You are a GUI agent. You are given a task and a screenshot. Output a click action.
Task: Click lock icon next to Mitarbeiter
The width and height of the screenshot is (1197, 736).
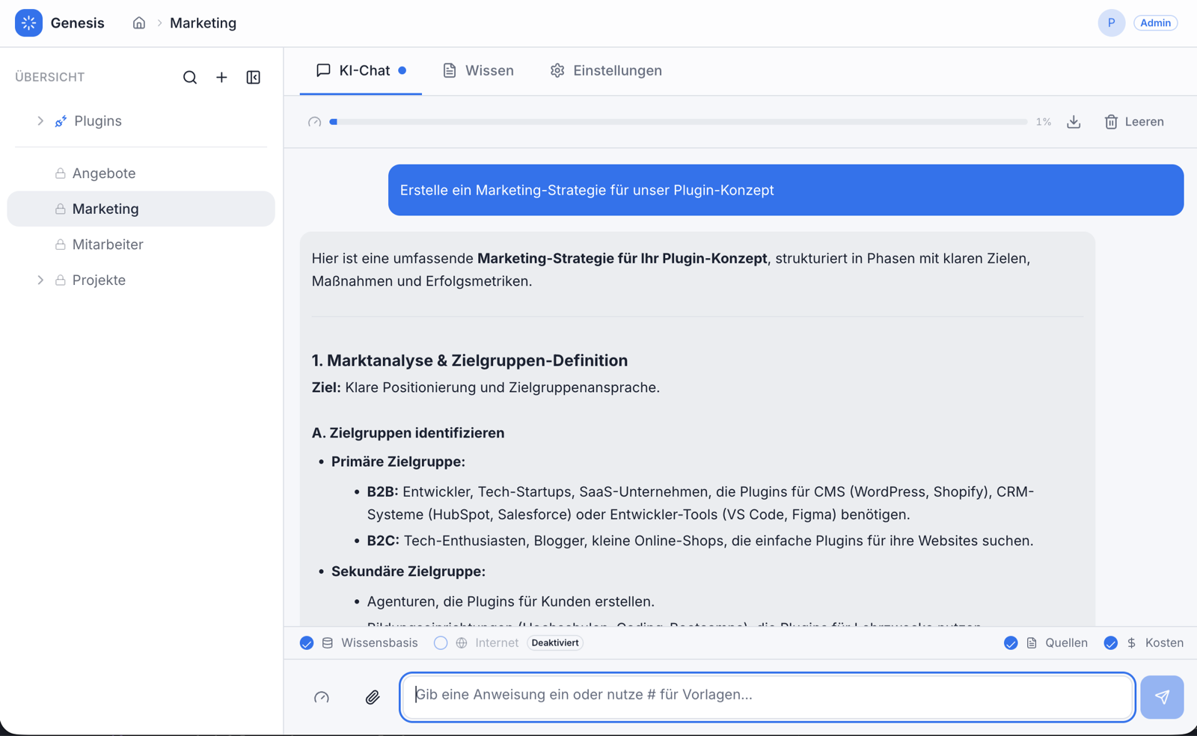(61, 245)
